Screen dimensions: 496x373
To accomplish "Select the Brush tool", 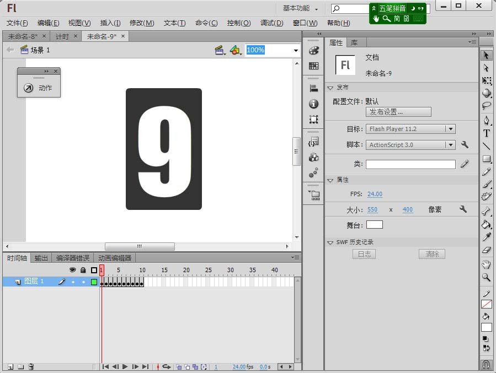I will click(487, 184).
